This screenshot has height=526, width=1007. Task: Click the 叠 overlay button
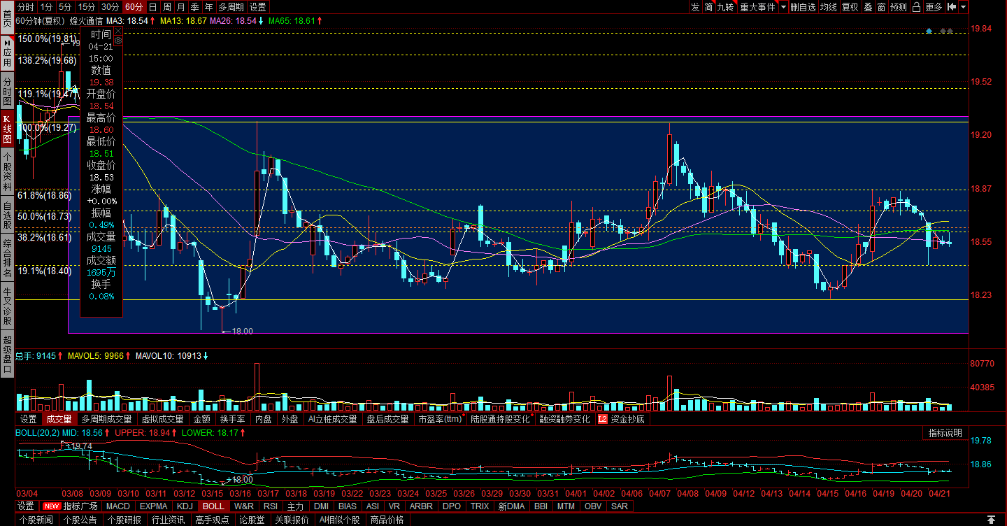(x=868, y=7)
